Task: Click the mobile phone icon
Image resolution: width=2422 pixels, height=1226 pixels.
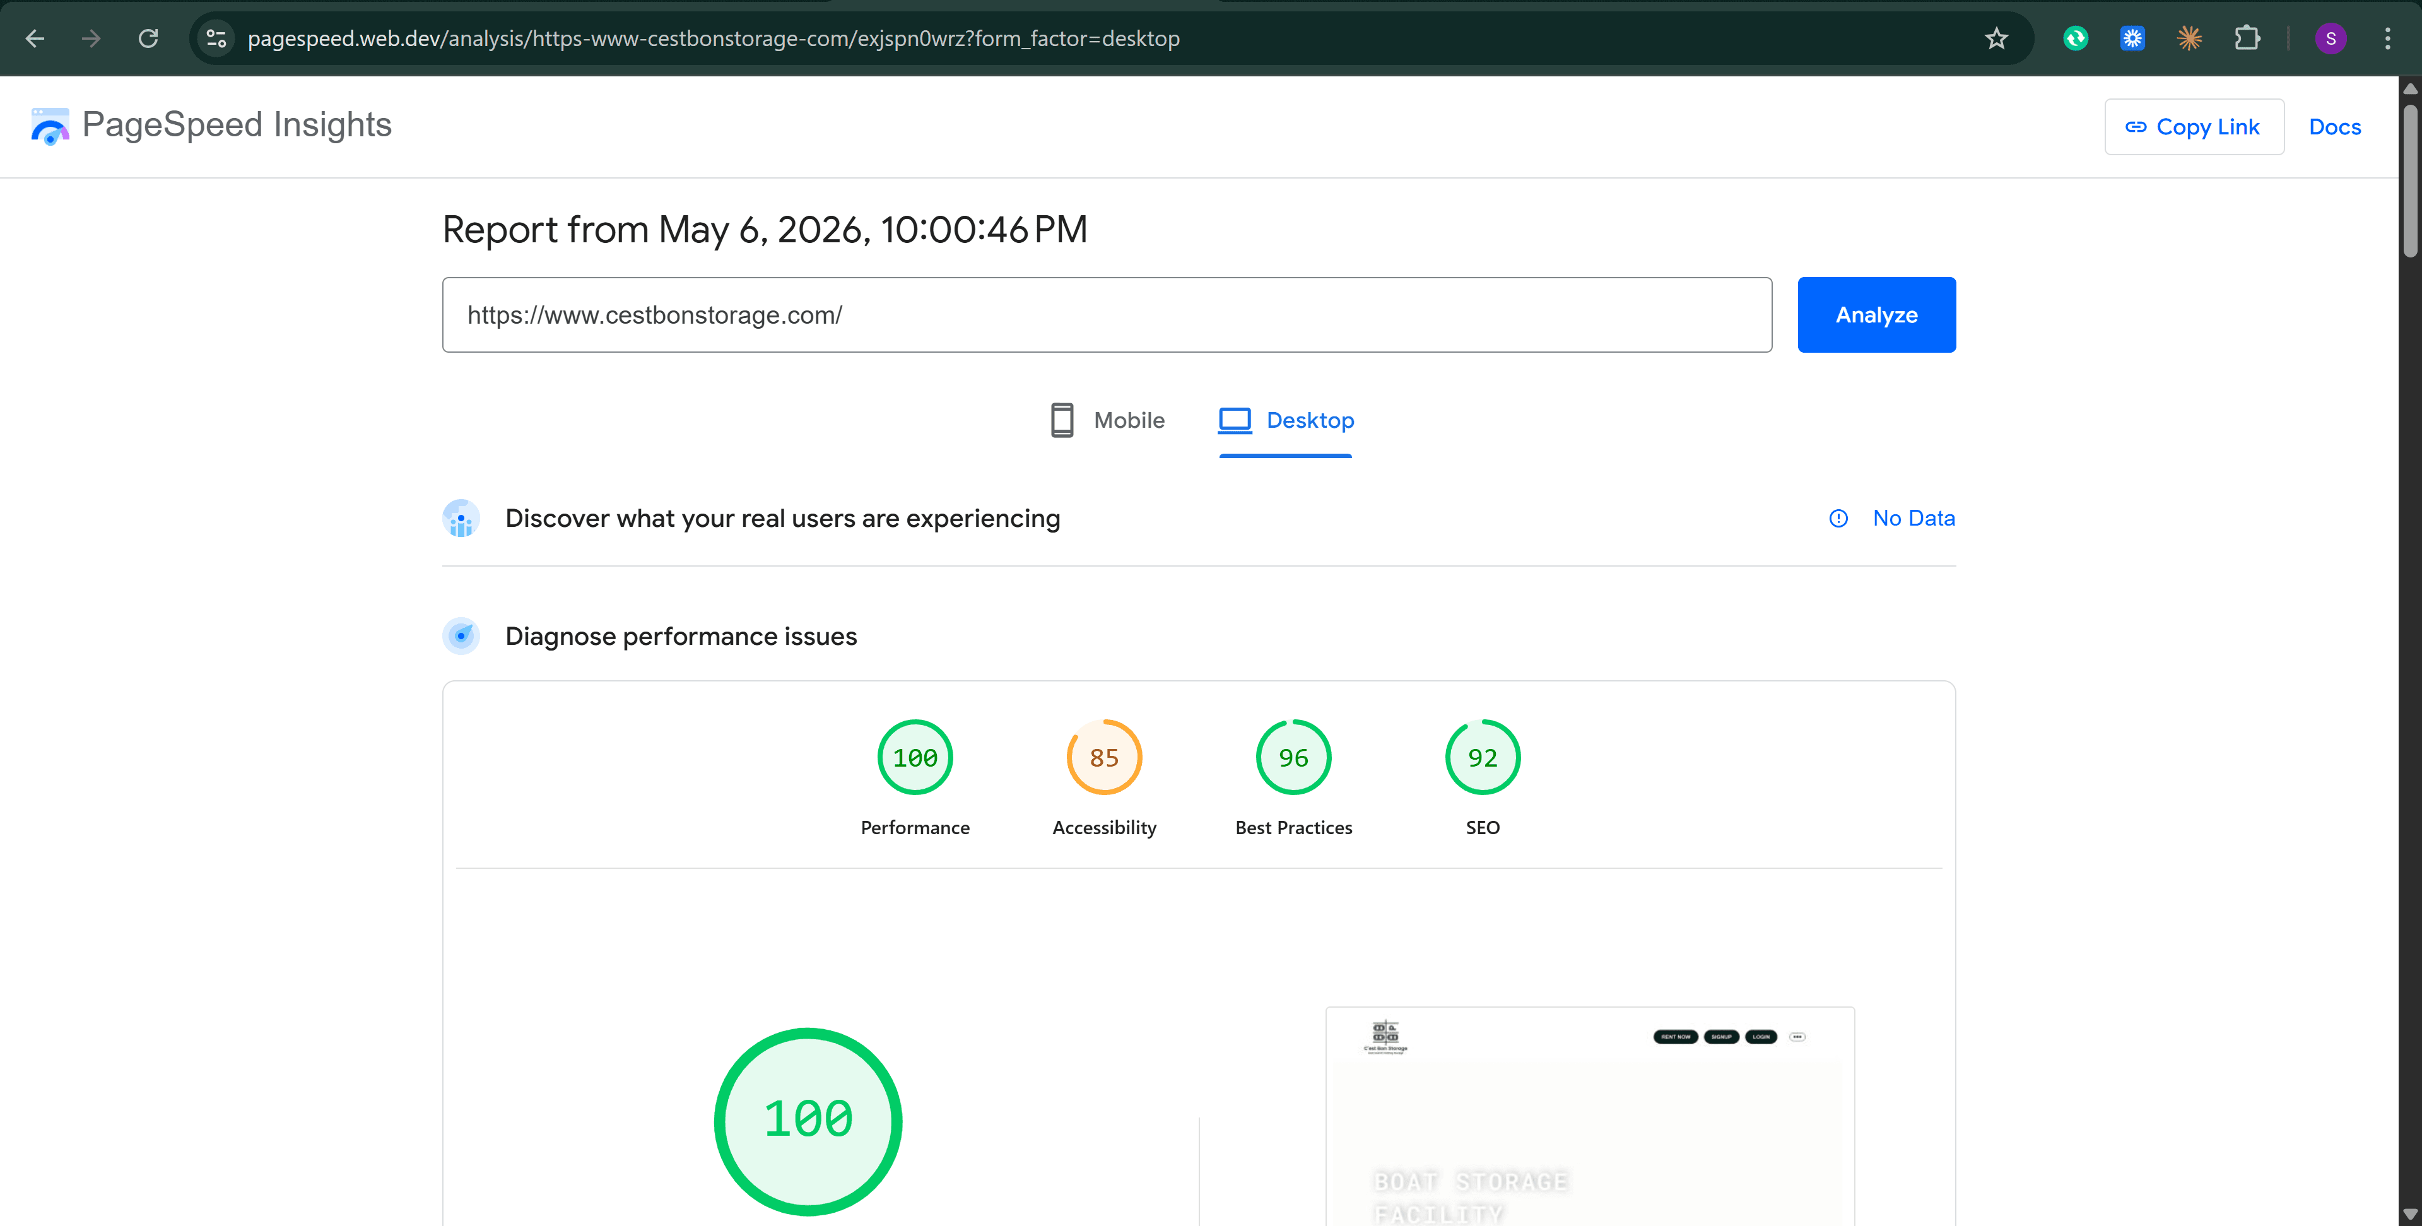Action: click(1062, 420)
